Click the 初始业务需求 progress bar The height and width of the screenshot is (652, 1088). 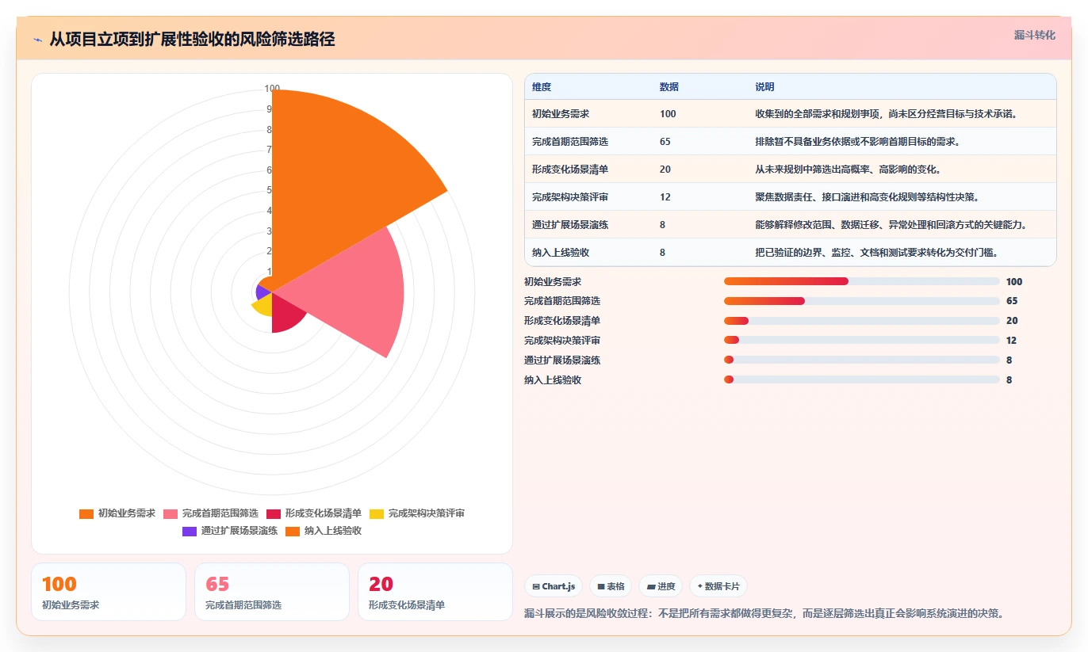[x=861, y=281]
